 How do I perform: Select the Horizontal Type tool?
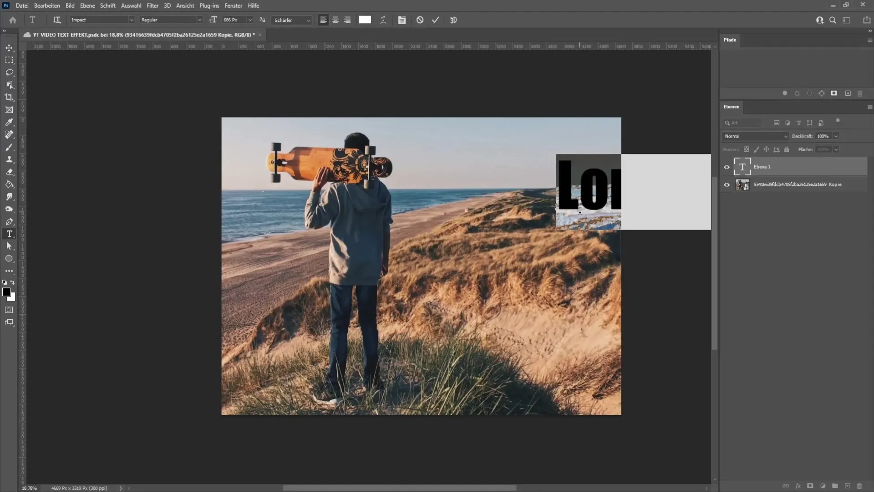coord(9,234)
